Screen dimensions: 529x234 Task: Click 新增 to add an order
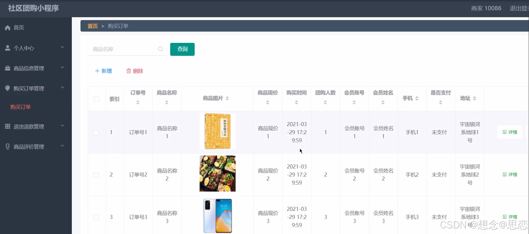104,71
